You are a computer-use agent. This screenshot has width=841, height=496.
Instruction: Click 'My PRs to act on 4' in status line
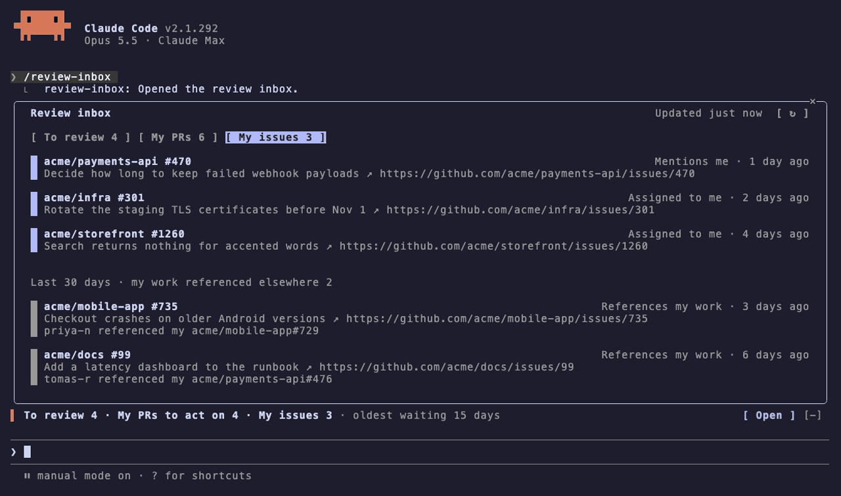point(178,415)
